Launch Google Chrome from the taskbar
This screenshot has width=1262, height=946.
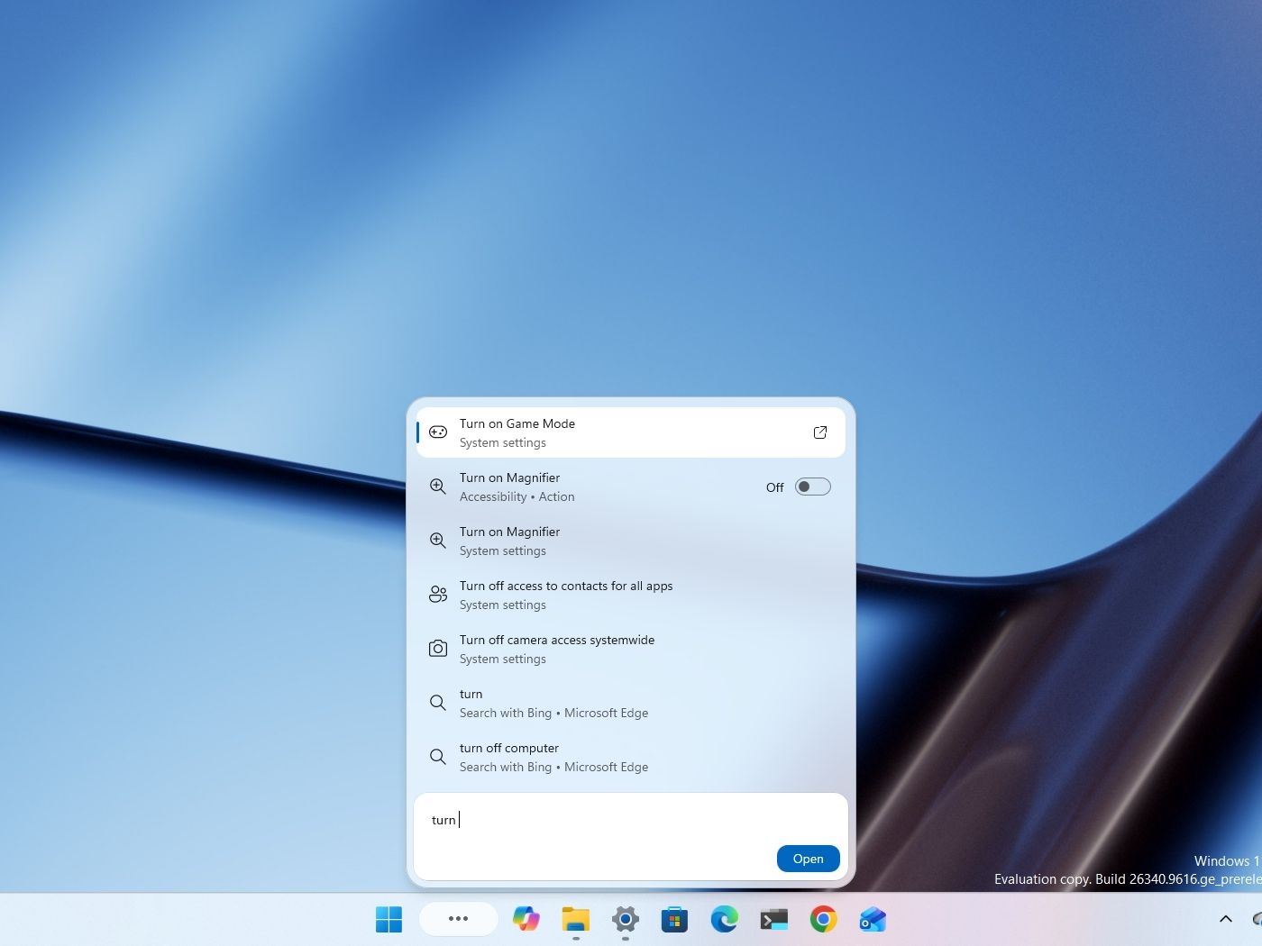click(823, 919)
